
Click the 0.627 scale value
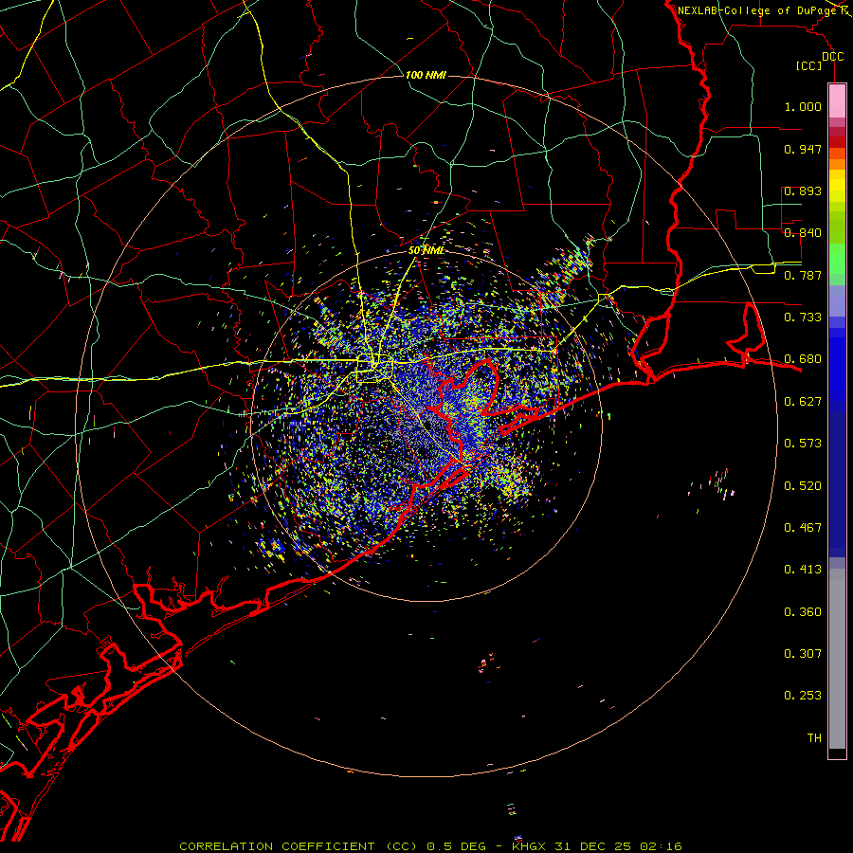pyautogui.click(x=803, y=402)
